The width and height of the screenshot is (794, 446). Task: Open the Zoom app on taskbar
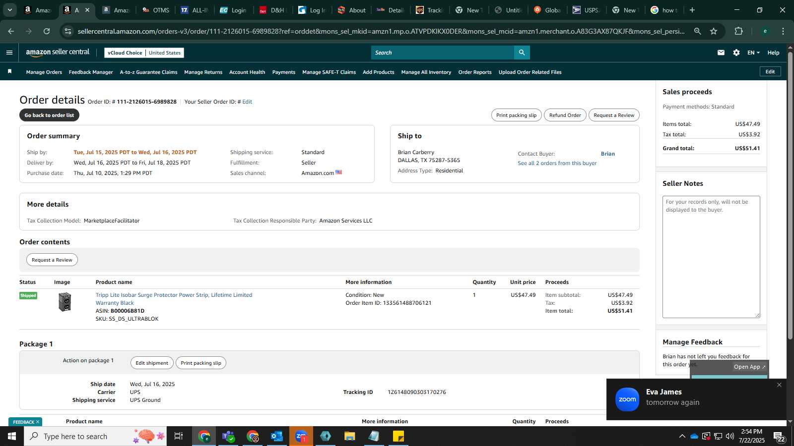[301, 436]
